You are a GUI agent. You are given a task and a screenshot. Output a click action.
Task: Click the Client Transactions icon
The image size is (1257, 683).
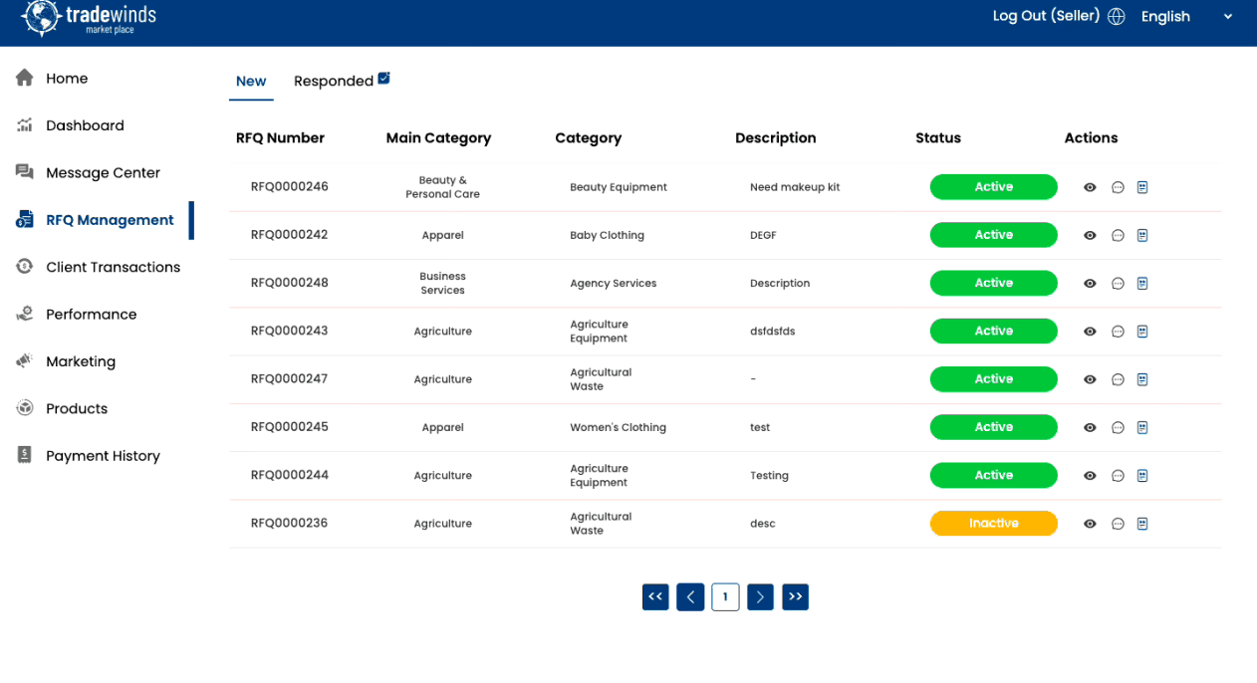point(25,267)
